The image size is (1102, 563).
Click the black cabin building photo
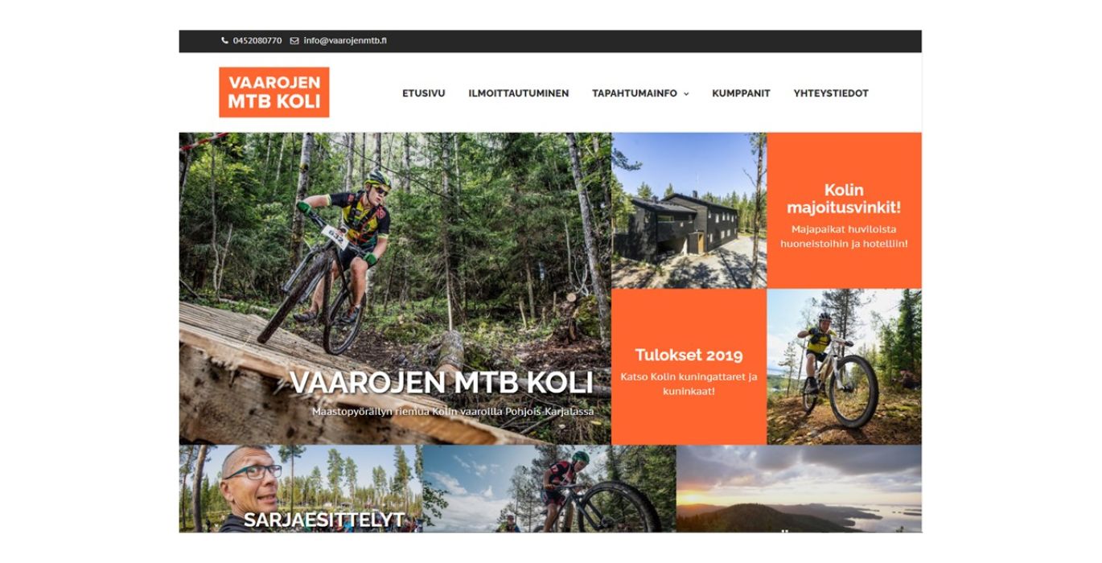[689, 211]
